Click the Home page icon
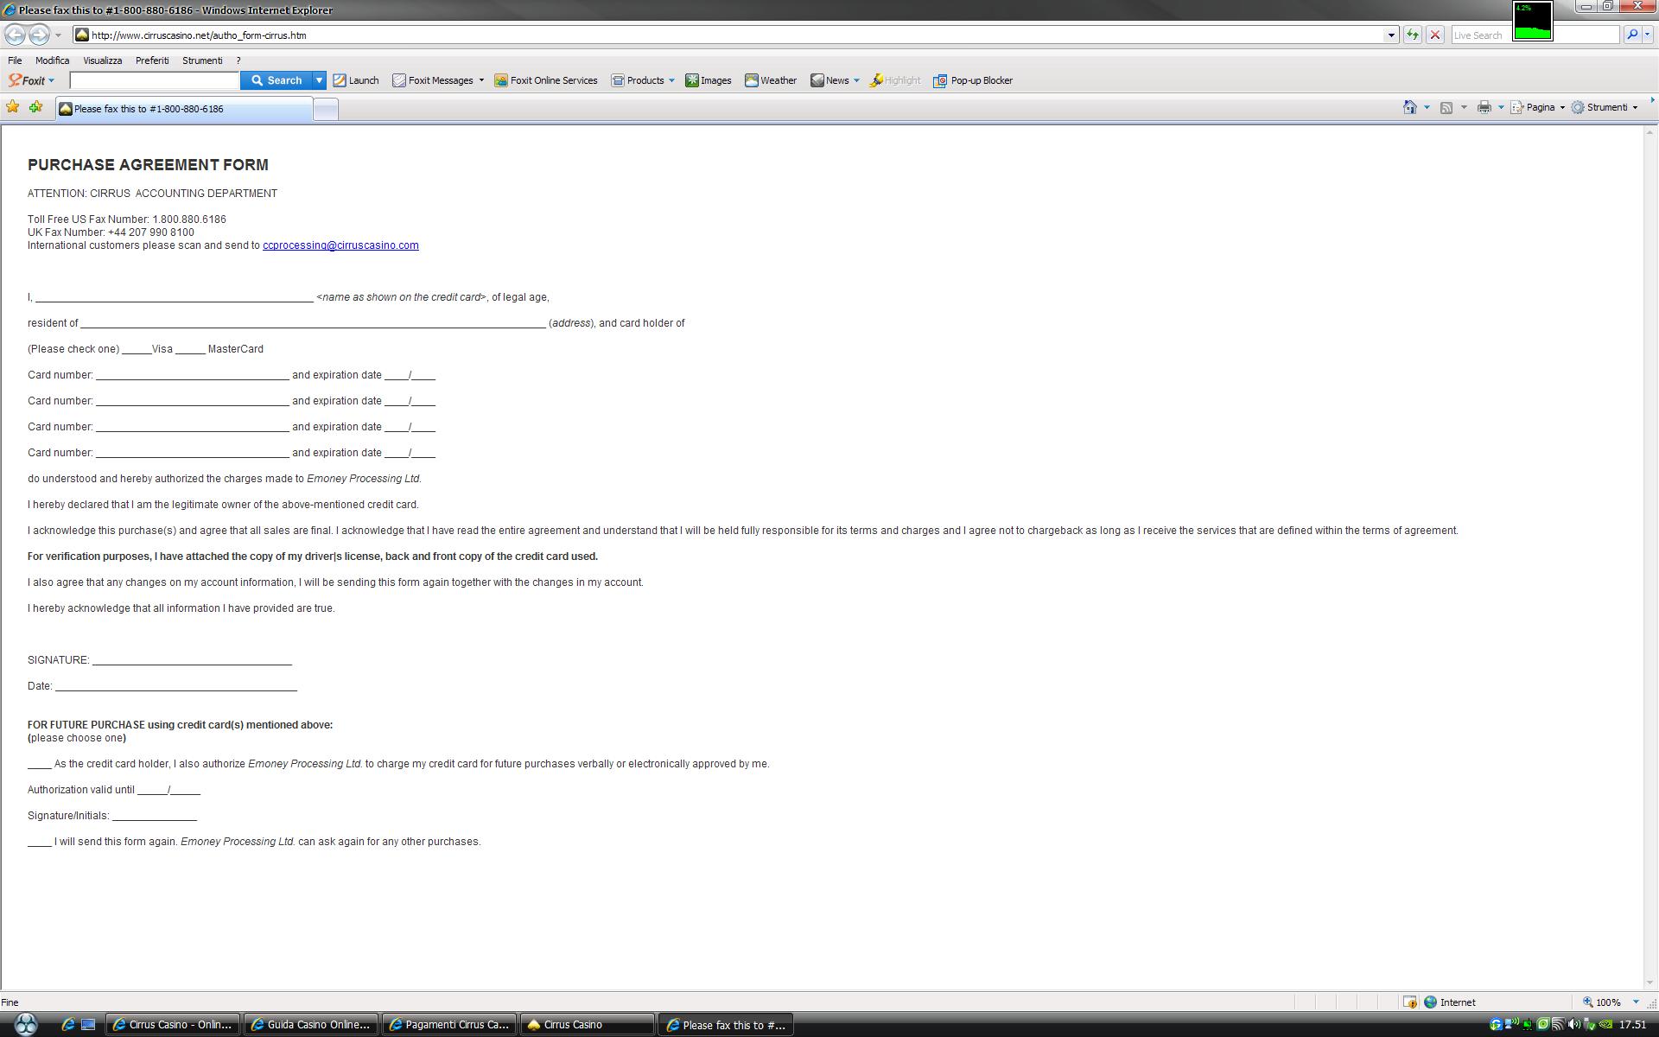1659x1037 pixels. pyautogui.click(x=1410, y=107)
